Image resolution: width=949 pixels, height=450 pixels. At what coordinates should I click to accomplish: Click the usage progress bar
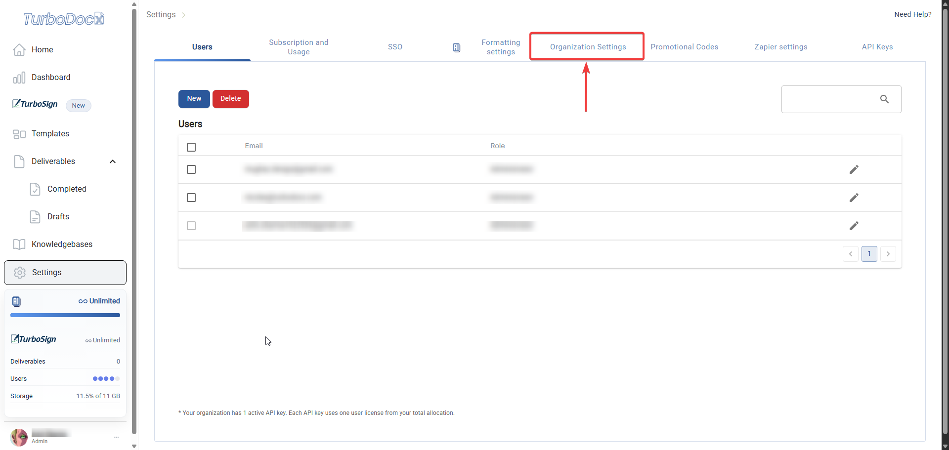pyautogui.click(x=65, y=315)
